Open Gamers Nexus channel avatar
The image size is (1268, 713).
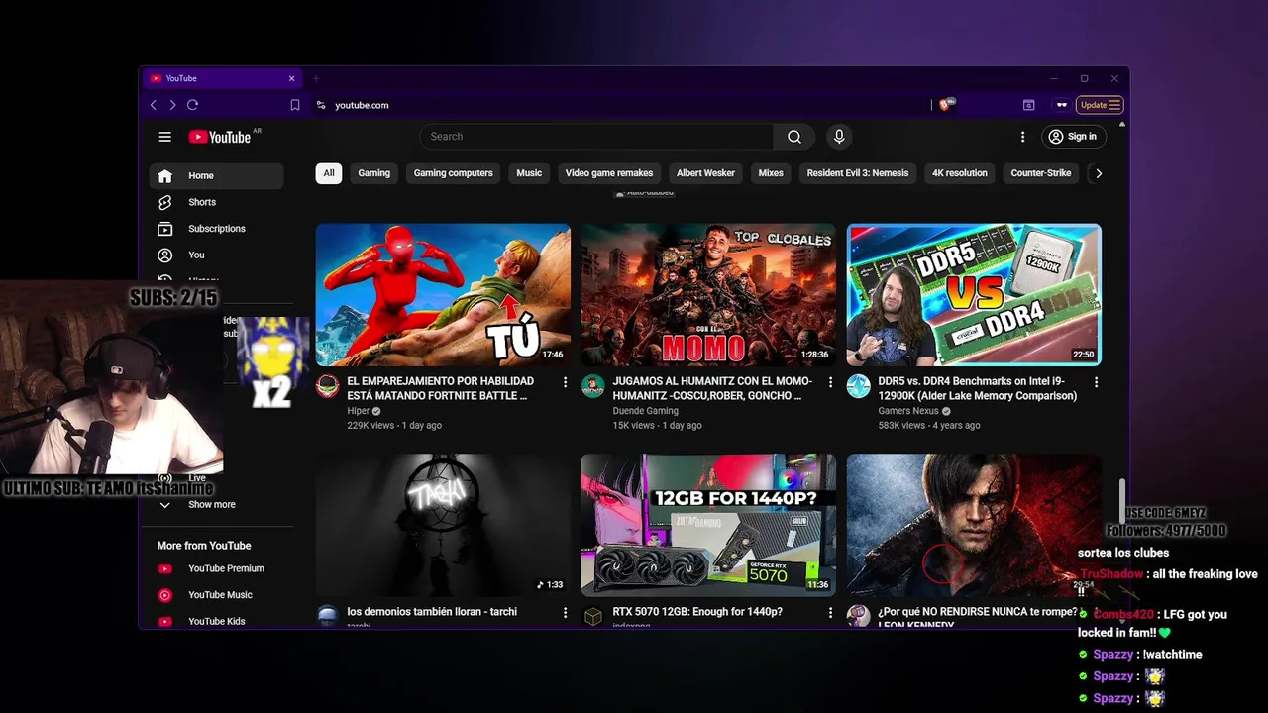pyautogui.click(x=859, y=386)
